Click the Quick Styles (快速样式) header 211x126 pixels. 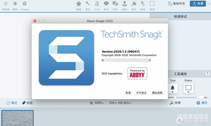180,17
